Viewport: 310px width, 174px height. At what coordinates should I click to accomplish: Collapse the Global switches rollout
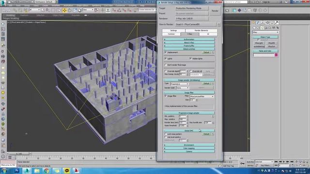pyautogui.click(x=189, y=49)
